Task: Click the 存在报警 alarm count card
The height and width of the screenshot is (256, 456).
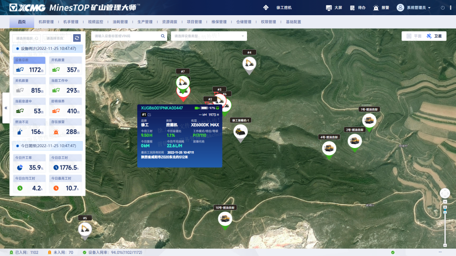Action: tap(65, 128)
